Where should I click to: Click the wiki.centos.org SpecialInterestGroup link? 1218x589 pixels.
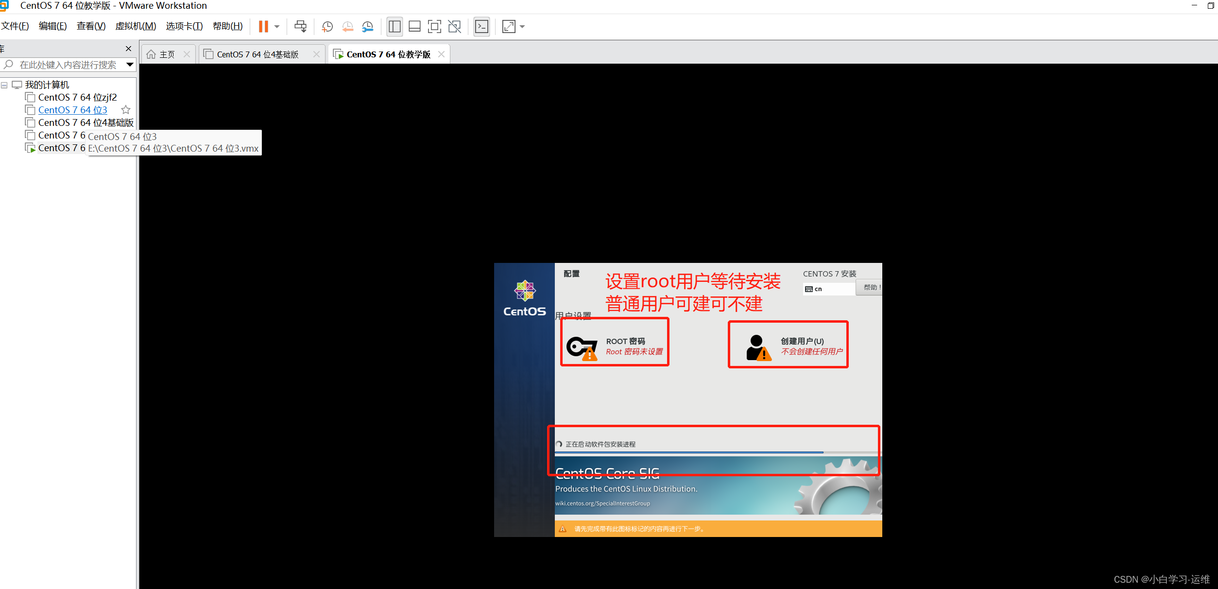[602, 503]
